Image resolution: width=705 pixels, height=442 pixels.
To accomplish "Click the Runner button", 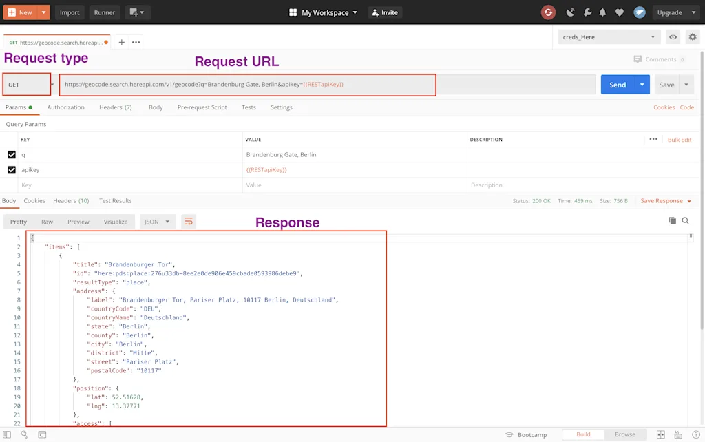I will [105, 12].
